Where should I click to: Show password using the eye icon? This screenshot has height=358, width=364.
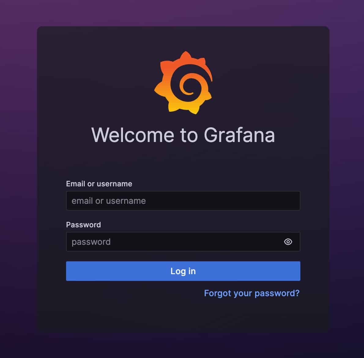pos(288,242)
